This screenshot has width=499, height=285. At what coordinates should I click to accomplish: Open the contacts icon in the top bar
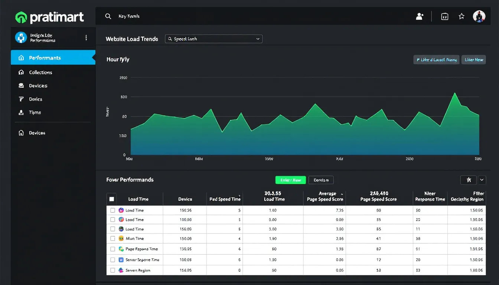tap(420, 16)
